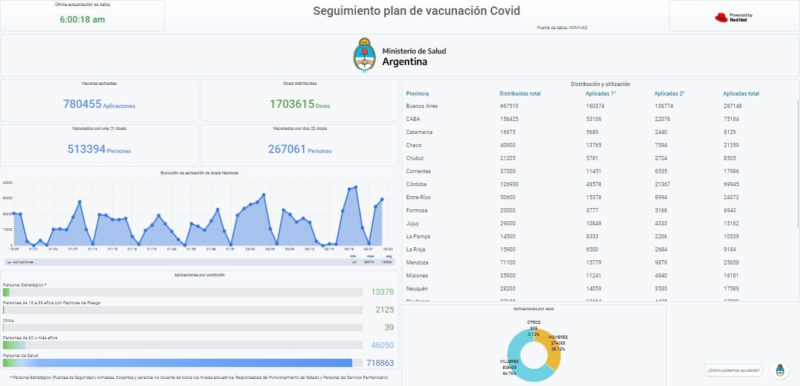Click the Buenos Aires row in the table
800x386 pixels.
(422, 106)
